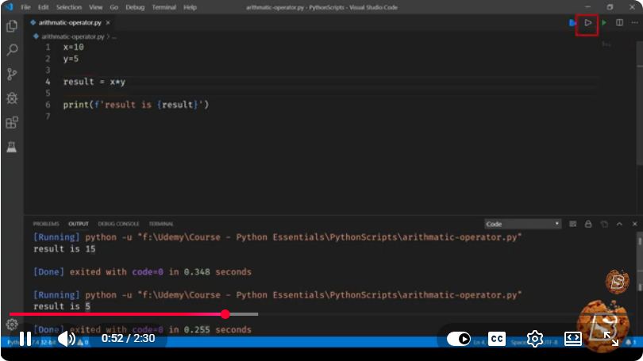This screenshot has height=361, width=643.
Task: Click the green Run Python File button
Action: point(604,23)
